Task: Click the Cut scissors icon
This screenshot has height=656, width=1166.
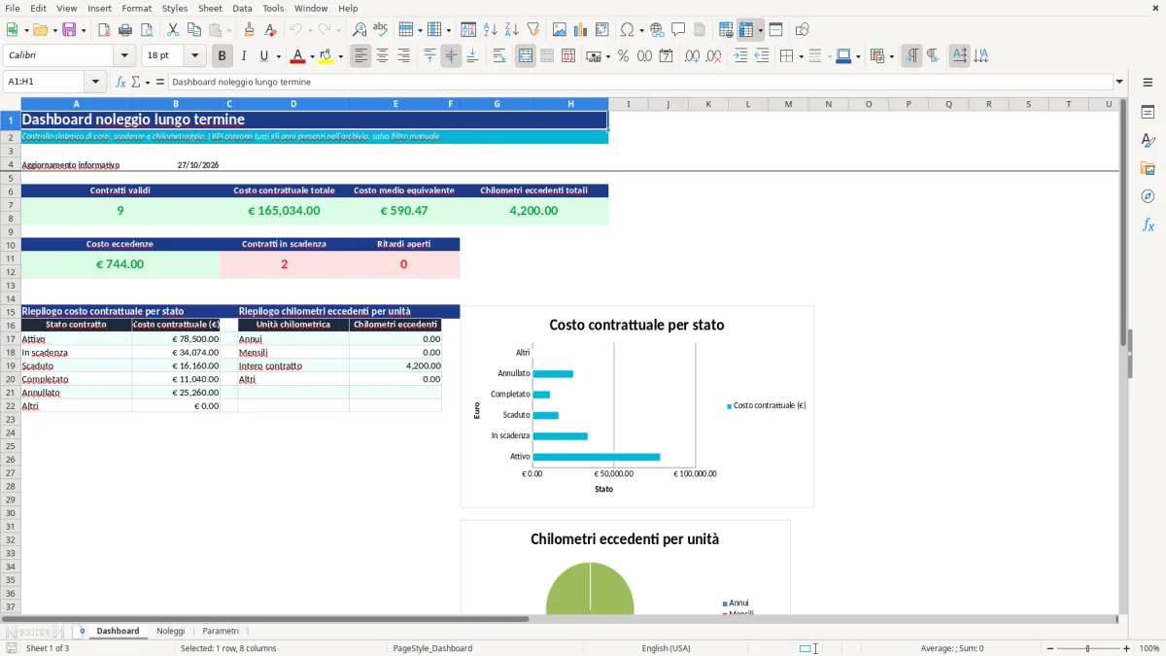Action: pos(173,30)
